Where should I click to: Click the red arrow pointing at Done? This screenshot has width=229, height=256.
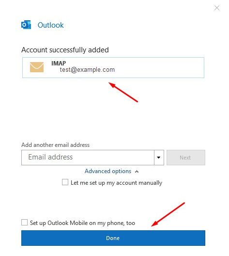point(168,214)
